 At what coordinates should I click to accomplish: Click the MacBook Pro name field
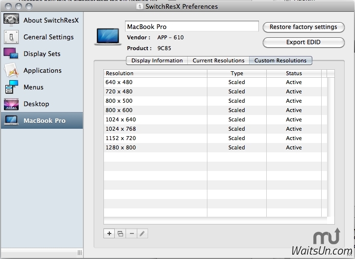pos(192,27)
